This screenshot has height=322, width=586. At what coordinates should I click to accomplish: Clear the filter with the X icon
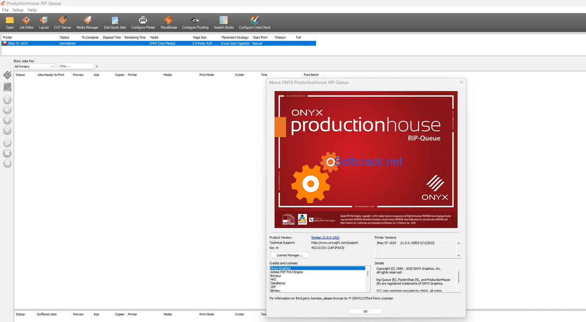tap(97, 67)
